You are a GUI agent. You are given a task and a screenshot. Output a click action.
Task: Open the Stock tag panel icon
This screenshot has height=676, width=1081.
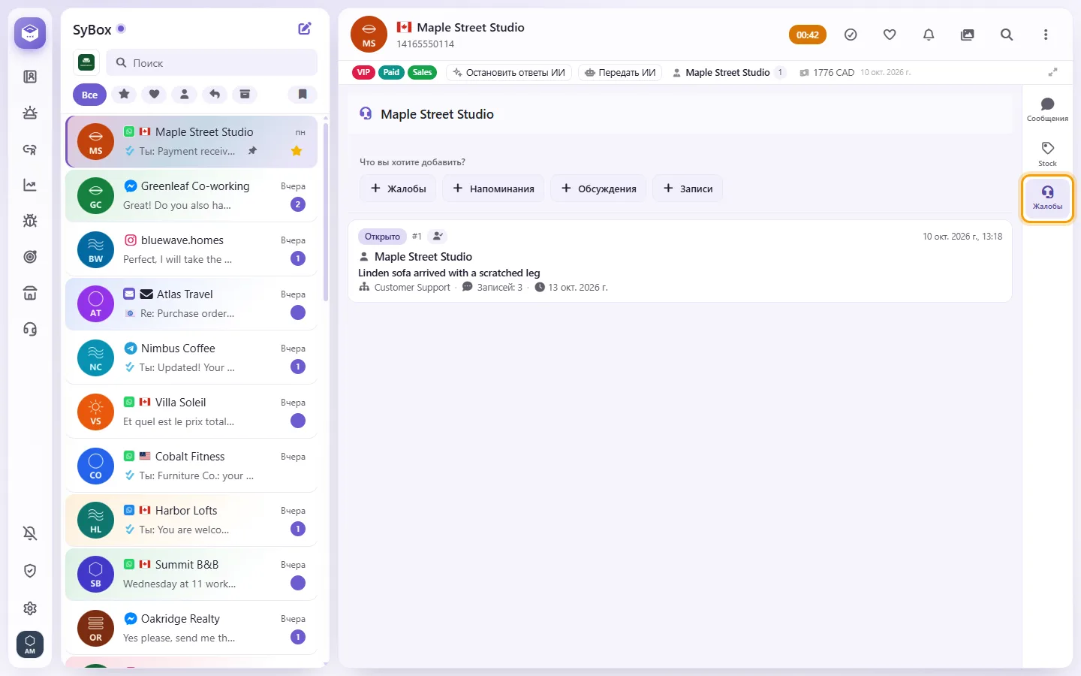[1047, 153]
